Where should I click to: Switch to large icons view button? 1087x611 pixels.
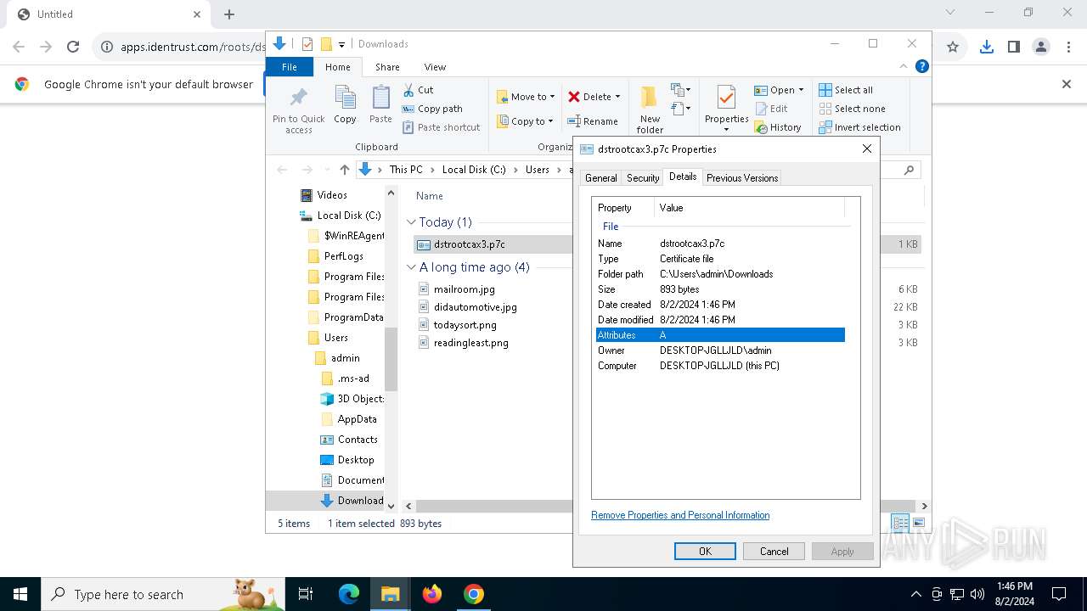pyautogui.click(x=918, y=524)
